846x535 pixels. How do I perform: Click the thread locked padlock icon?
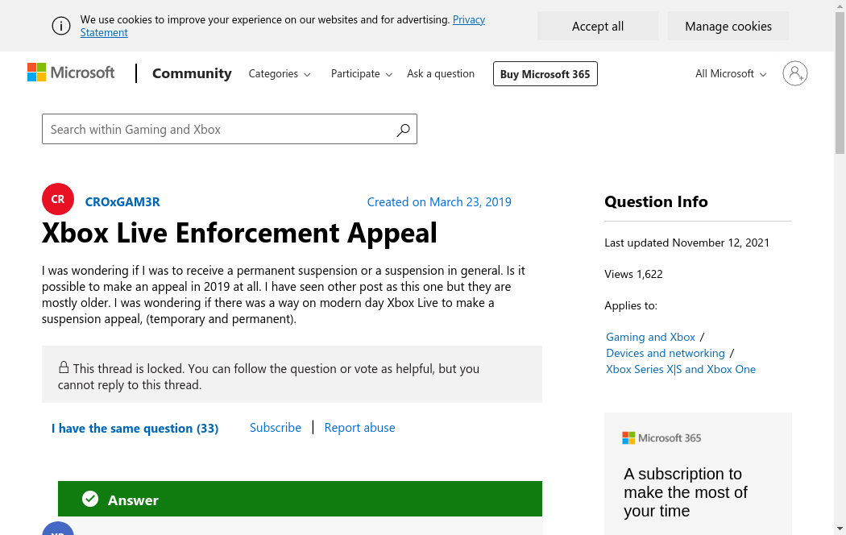[64, 367]
